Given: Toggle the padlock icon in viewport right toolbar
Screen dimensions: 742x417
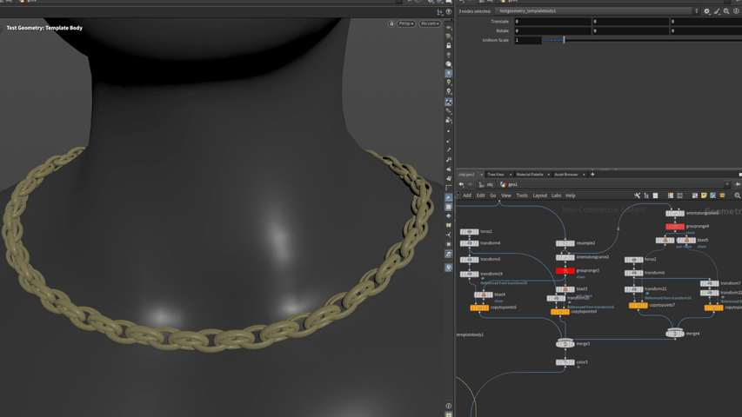Looking at the screenshot, I should click(449, 45).
